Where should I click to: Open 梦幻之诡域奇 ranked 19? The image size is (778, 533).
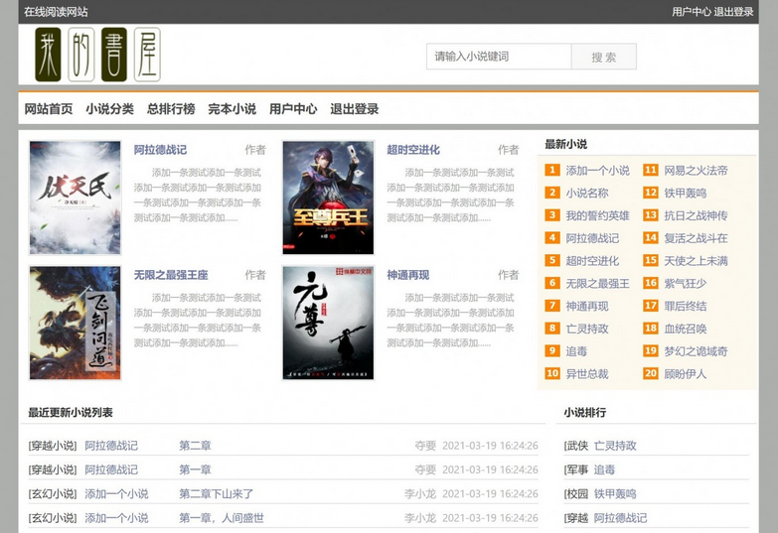click(696, 351)
